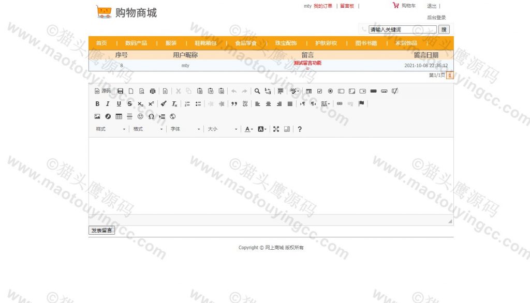Open the 格式 format dropdown
The image size is (530, 303).
pyautogui.click(x=148, y=129)
